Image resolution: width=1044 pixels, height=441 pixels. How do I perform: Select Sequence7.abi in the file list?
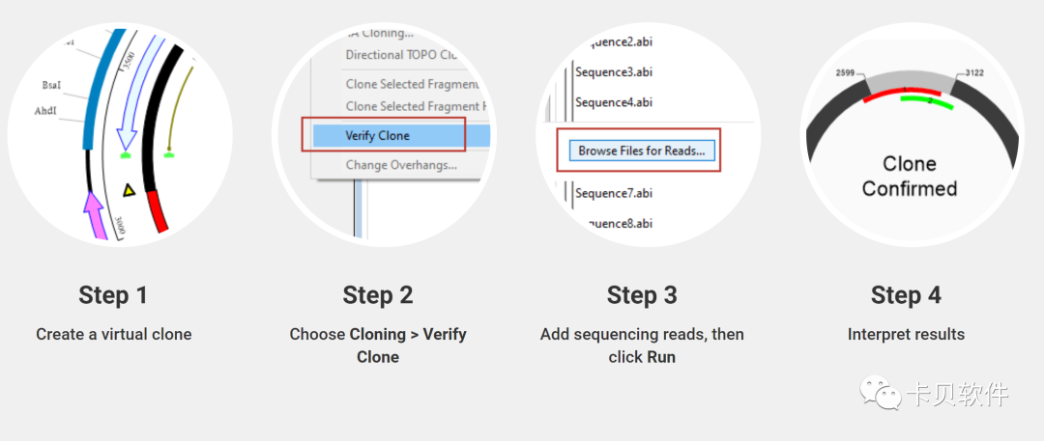coord(613,194)
